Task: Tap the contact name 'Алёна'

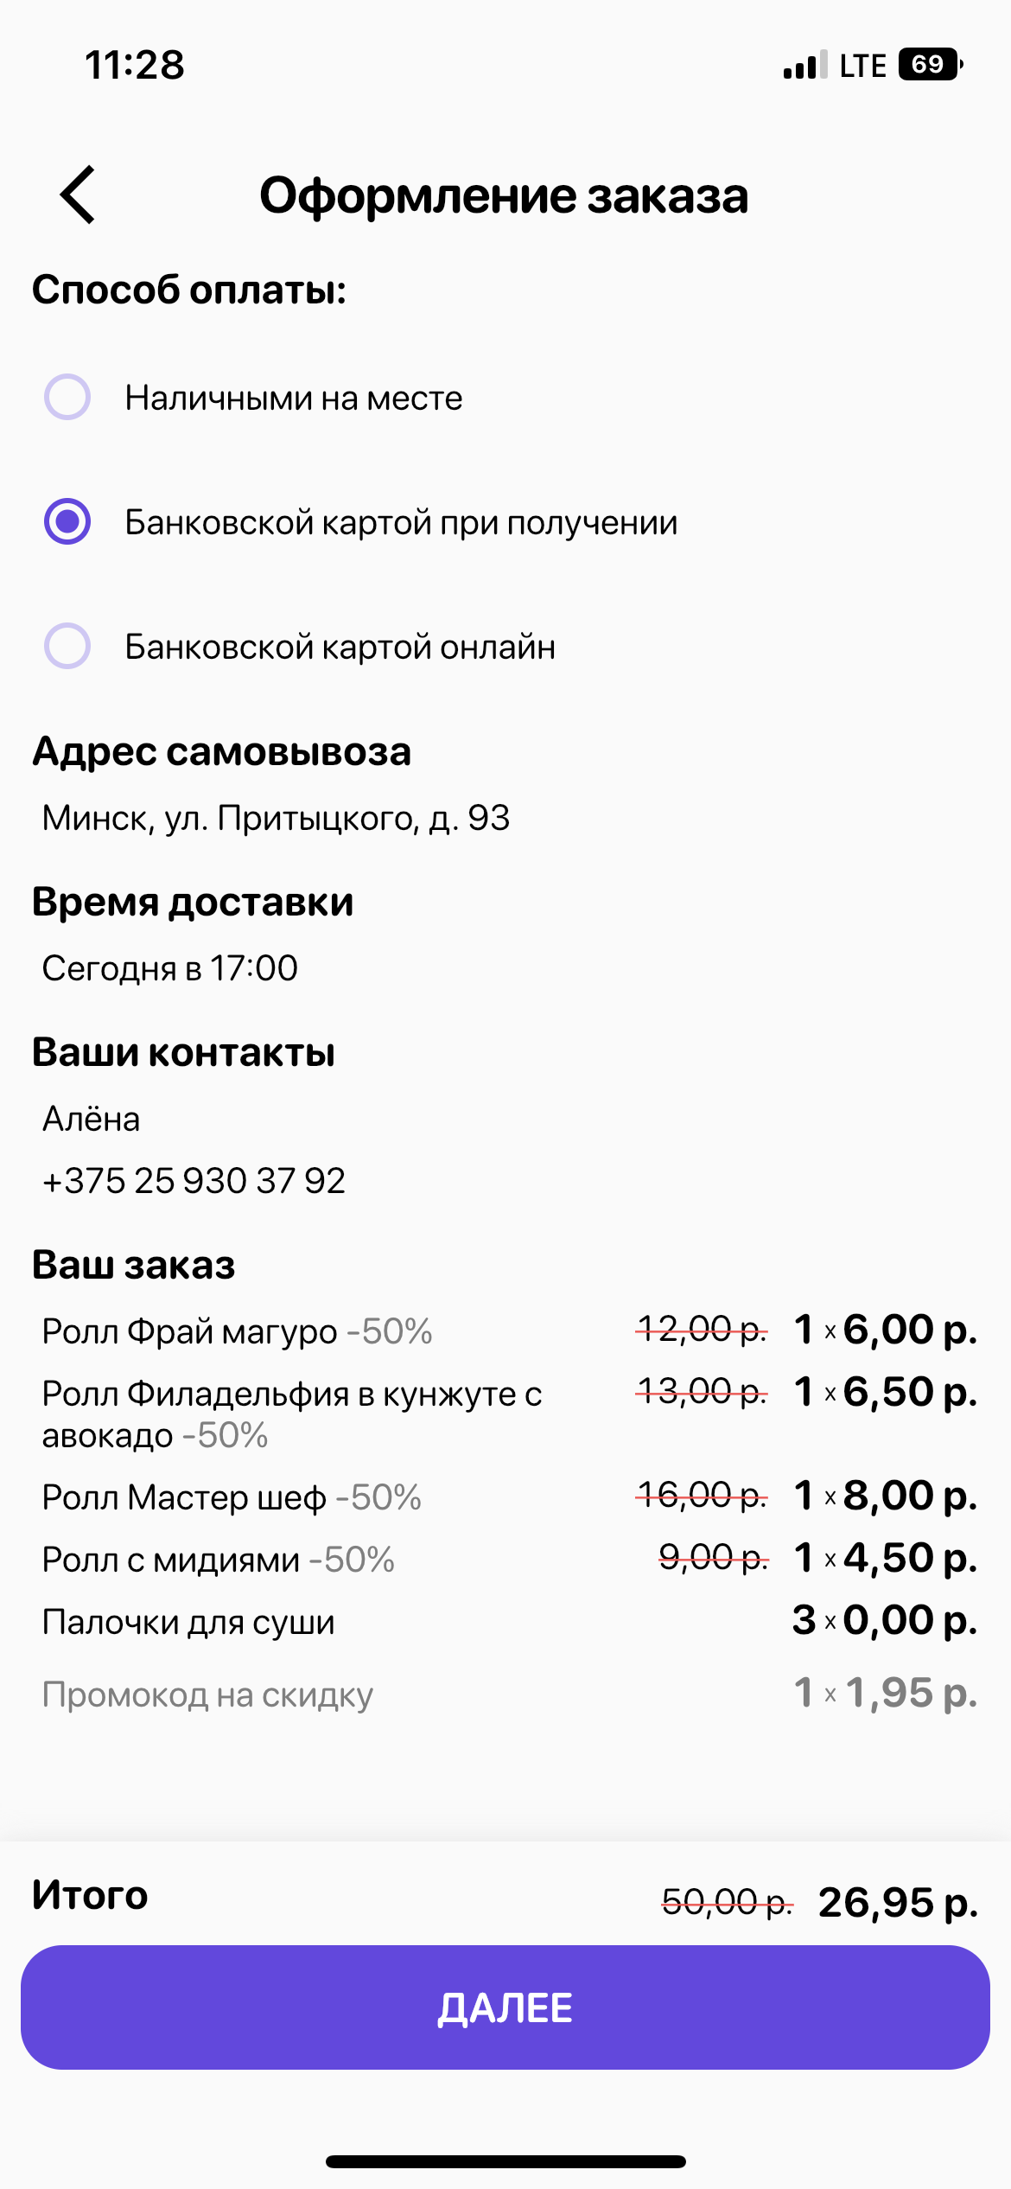Action: click(91, 1119)
